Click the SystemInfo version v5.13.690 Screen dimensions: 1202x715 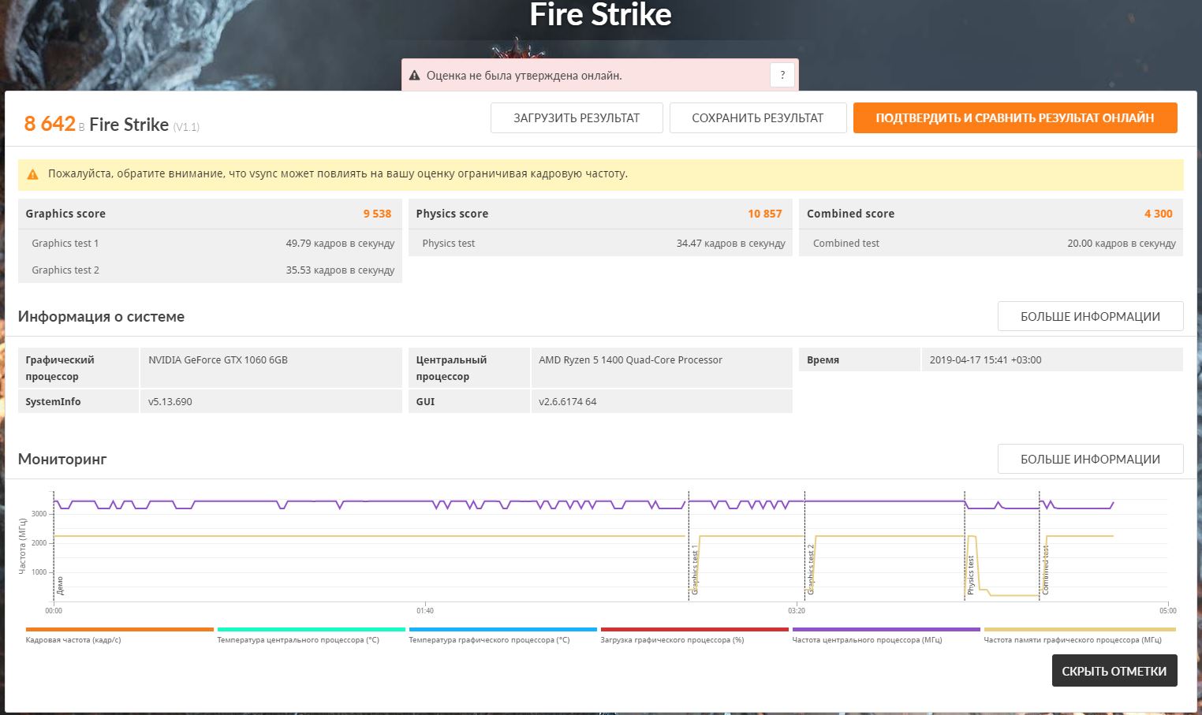tap(170, 402)
